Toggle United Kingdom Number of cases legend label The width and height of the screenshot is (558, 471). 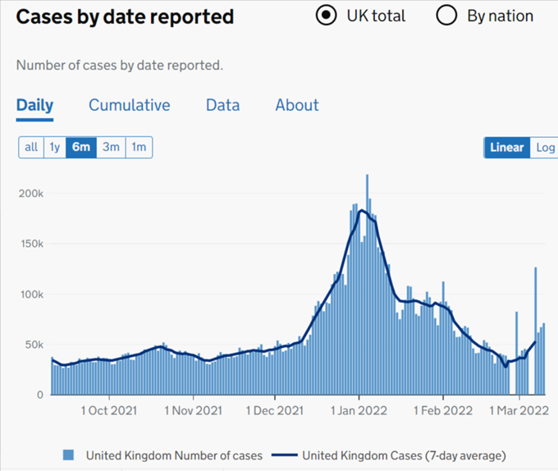tap(174, 455)
